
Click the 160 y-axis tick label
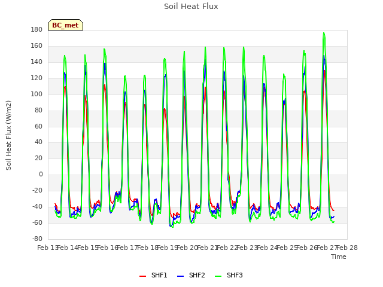[x=37, y=46]
